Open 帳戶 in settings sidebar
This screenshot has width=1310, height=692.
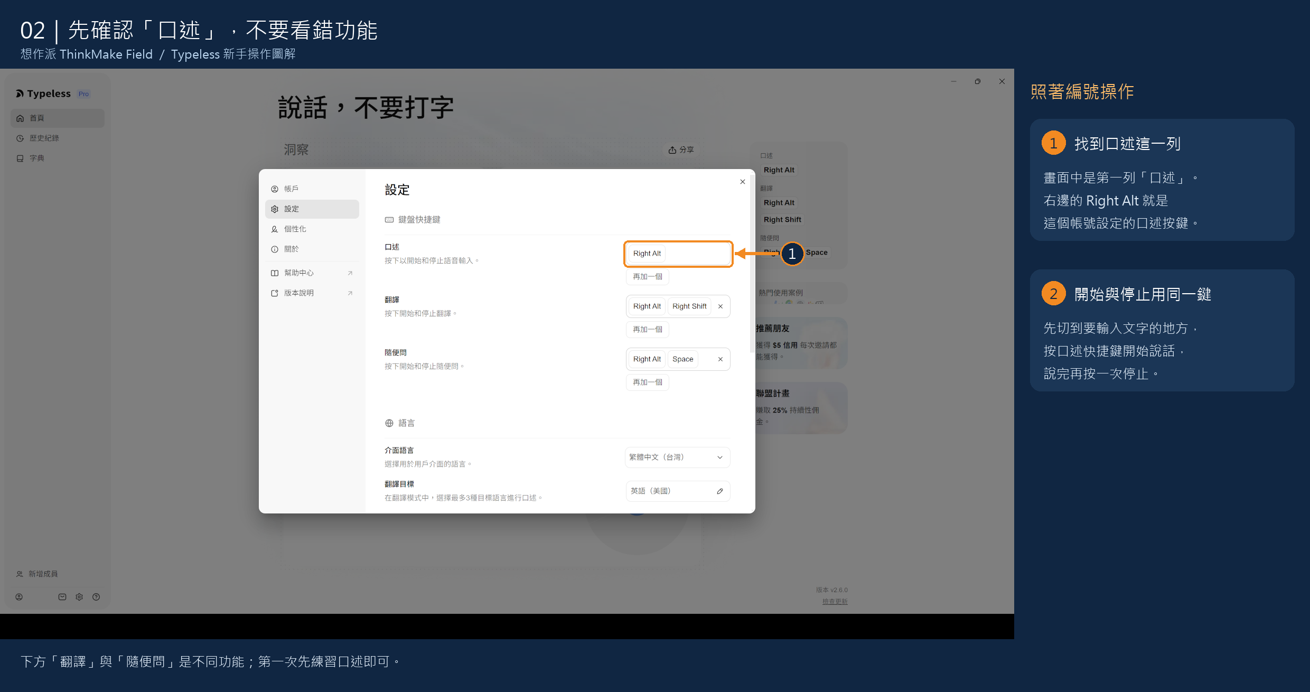(x=312, y=189)
